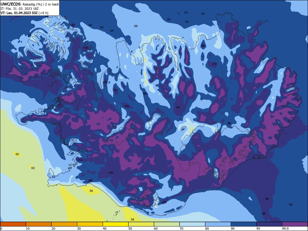Image resolution: width=308 pixels, height=231 pixels.
Task: Click the pale blue 70–80 legend swatch
Action: (192, 224)
